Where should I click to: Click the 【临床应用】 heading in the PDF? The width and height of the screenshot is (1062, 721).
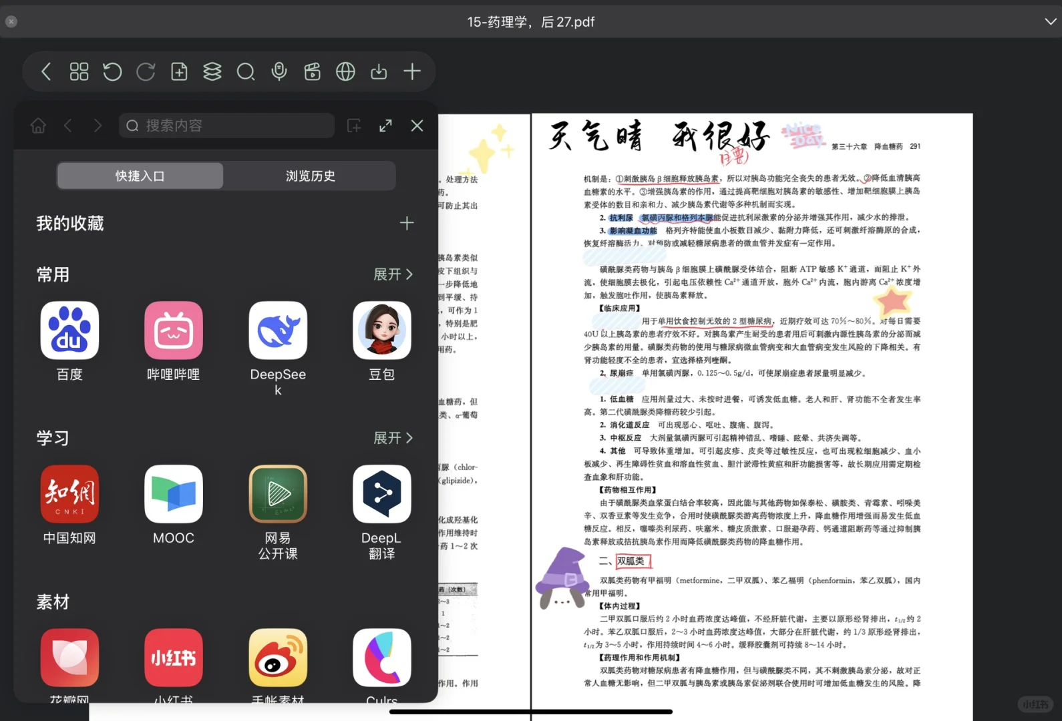click(x=620, y=308)
